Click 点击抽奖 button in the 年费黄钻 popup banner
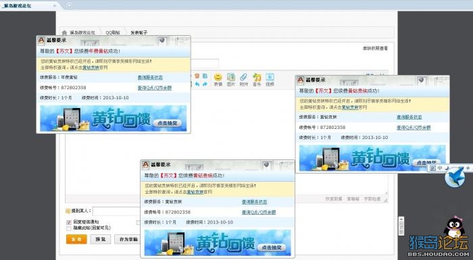The image size is (473, 260). coord(167,123)
